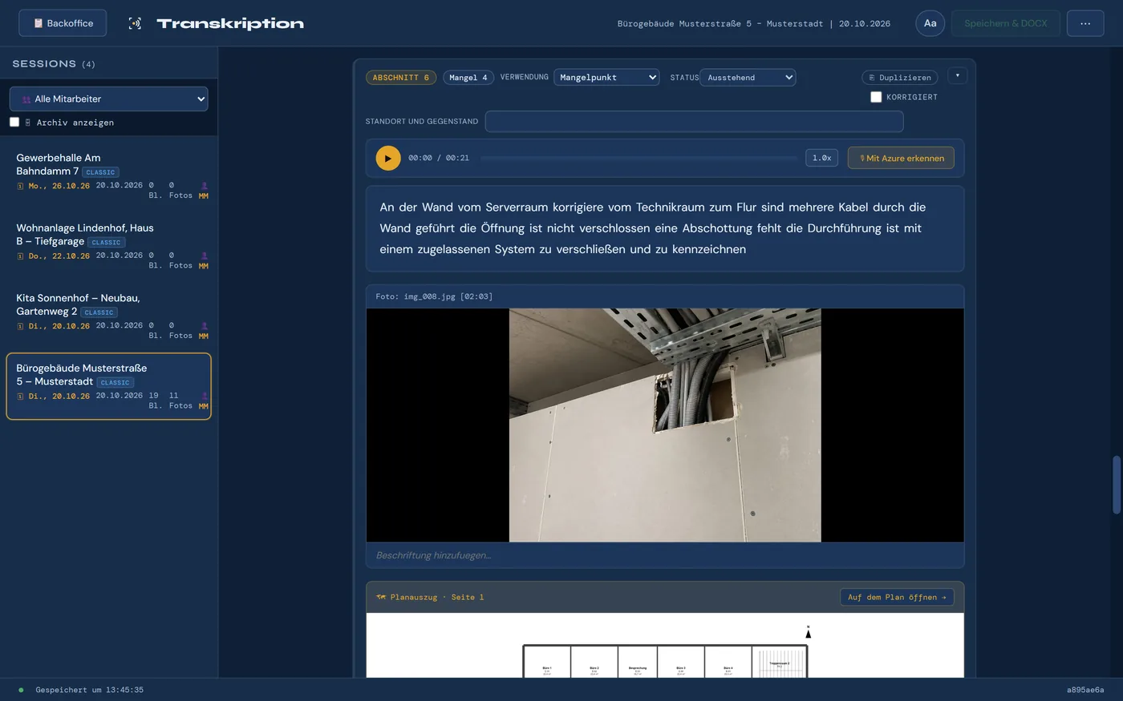Click the user icon on Kita Sonnenhof session
Image resolution: width=1123 pixels, height=701 pixels.
pyautogui.click(x=204, y=326)
